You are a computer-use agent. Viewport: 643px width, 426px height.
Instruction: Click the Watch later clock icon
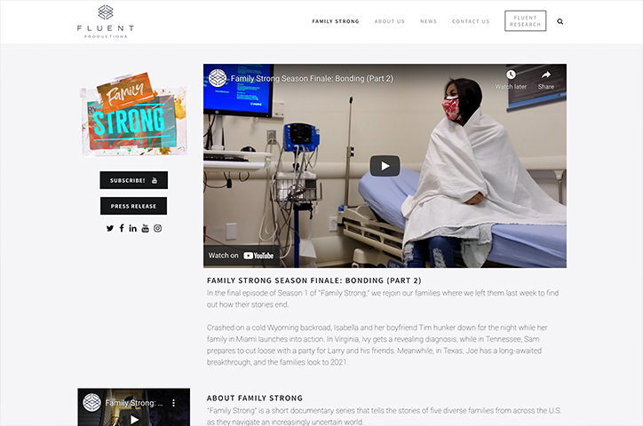coord(511,75)
